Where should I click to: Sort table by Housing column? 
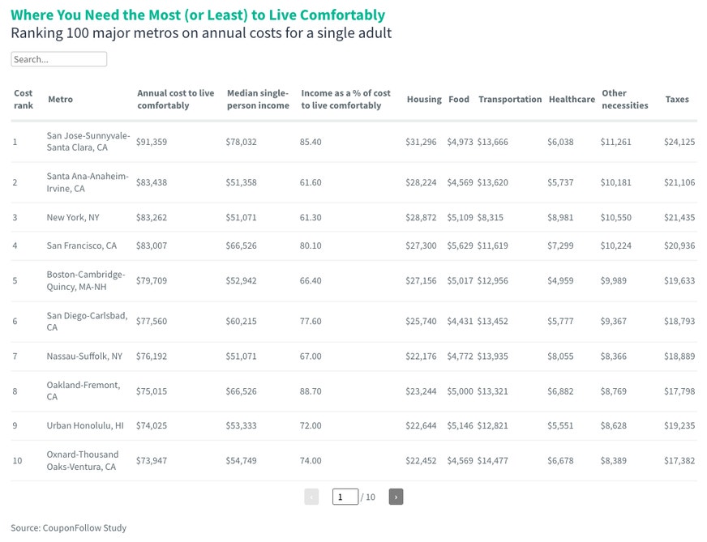click(x=424, y=99)
